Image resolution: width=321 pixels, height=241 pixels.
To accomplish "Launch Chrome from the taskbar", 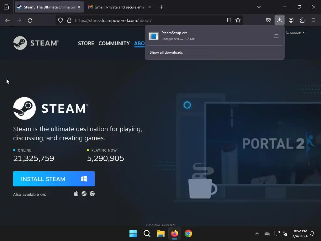I will point(188,233).
